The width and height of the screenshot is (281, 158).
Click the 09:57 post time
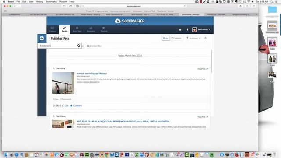pos(57,106)
